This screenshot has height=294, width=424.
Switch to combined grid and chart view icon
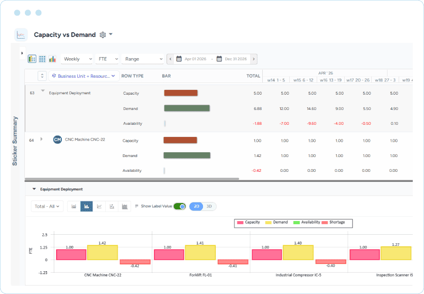(x=32, y=59)
